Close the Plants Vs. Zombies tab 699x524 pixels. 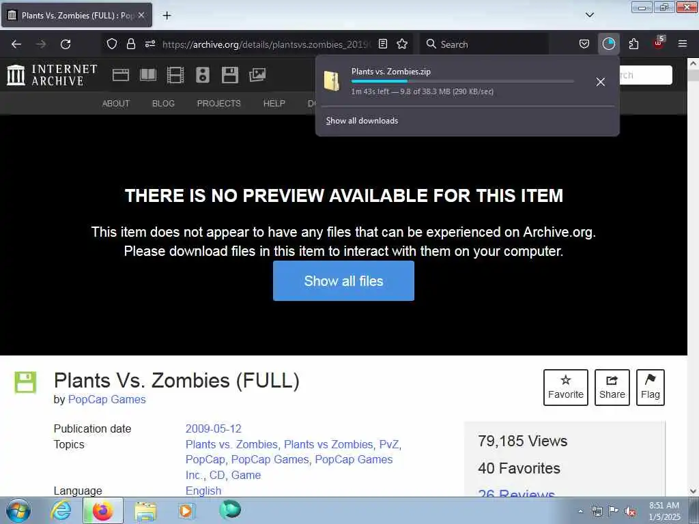click(x=141, y=15)
